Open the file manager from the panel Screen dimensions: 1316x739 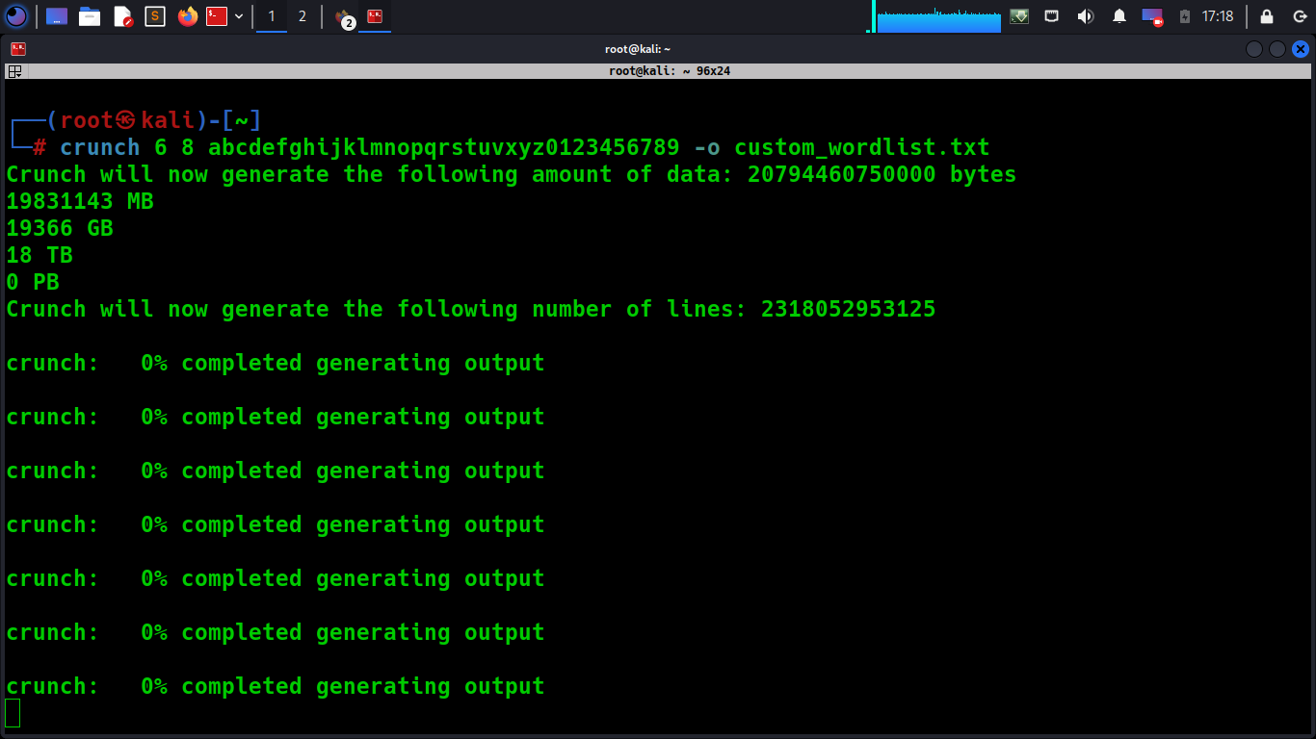pos(90,16)
